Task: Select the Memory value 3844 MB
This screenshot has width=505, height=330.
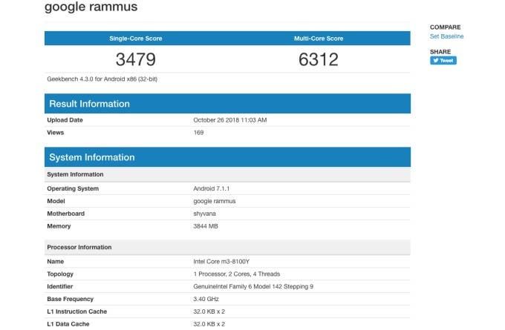Action: 206,226
